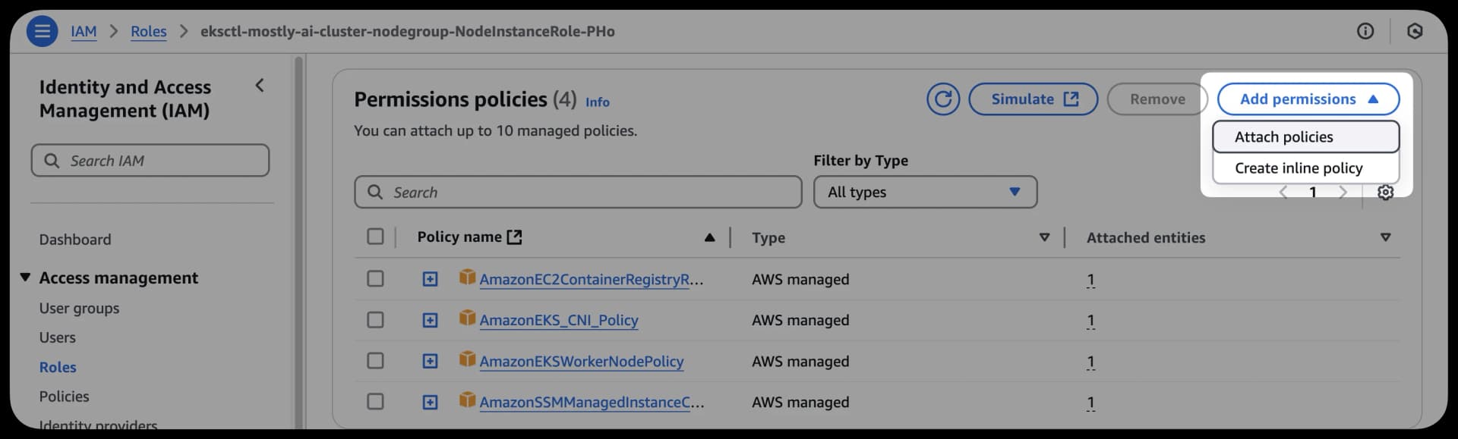Click the policies Search field
This screenshot has height=439, width=1458.
[578, 192]
